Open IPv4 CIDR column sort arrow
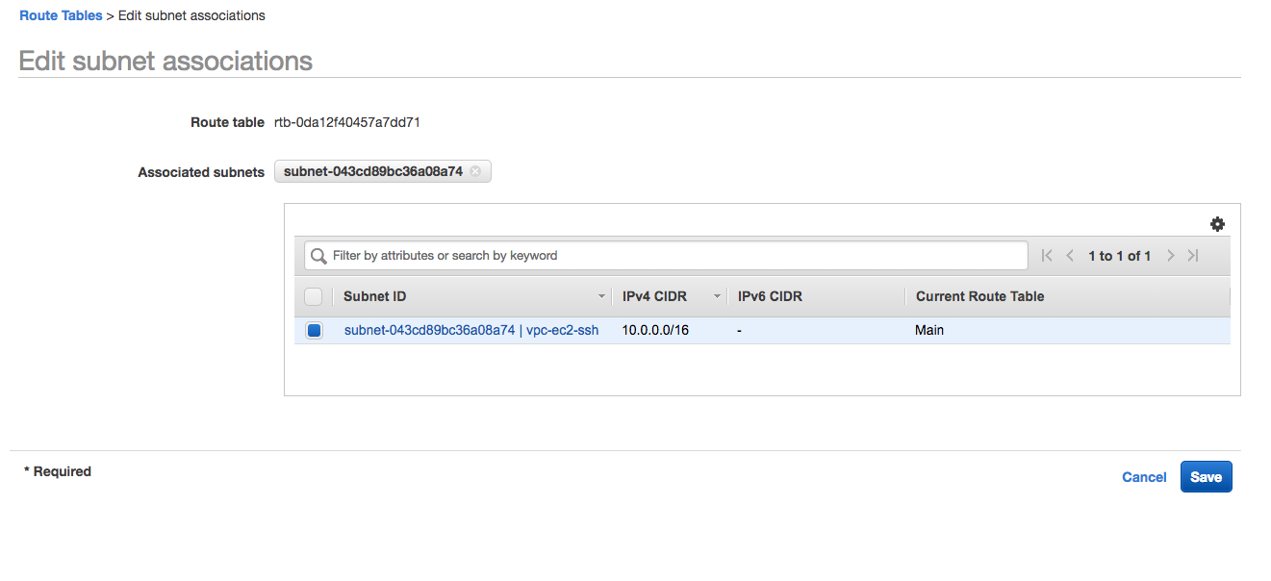This screenshot has width=1271, height=581. [x=717, y=296]
